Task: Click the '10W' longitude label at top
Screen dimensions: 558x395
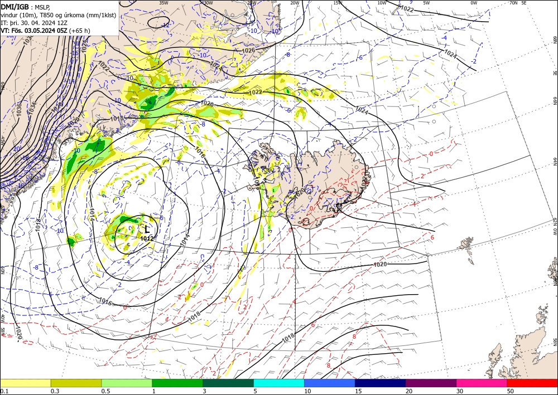Action: (x=382, y=3)
